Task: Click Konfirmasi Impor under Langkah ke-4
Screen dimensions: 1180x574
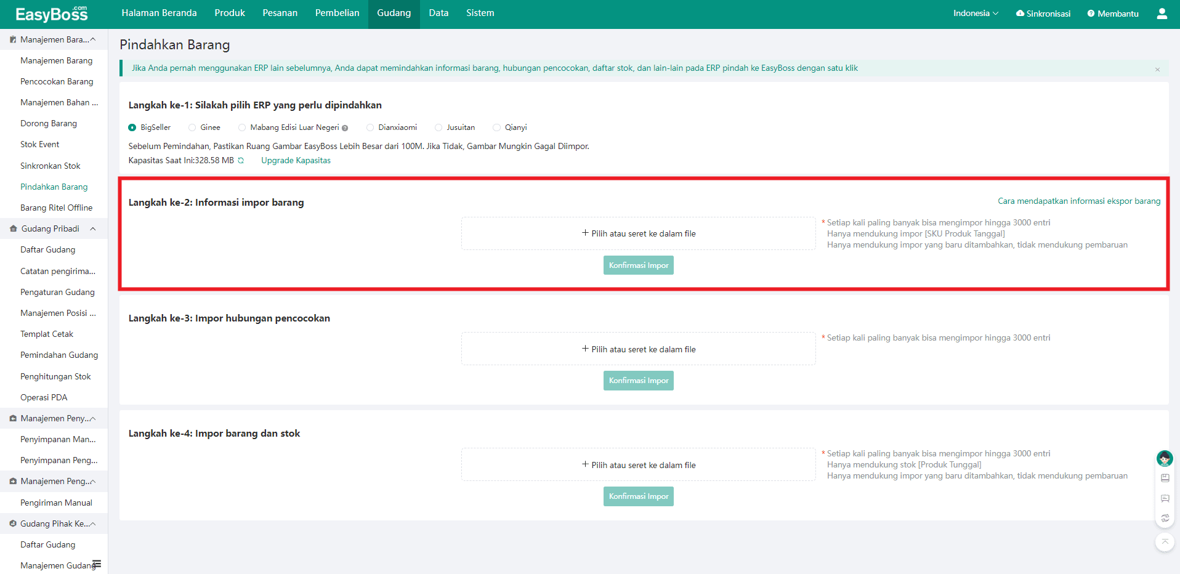Action: pos(639,496)
